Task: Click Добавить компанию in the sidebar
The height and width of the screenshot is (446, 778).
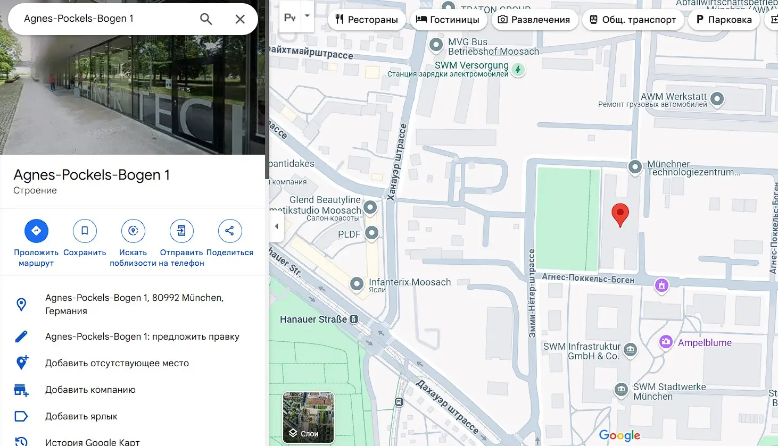Action: click(x=90, y=390)
